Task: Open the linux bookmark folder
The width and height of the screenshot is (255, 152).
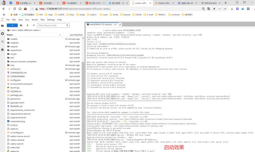Action: coord(70,15)
